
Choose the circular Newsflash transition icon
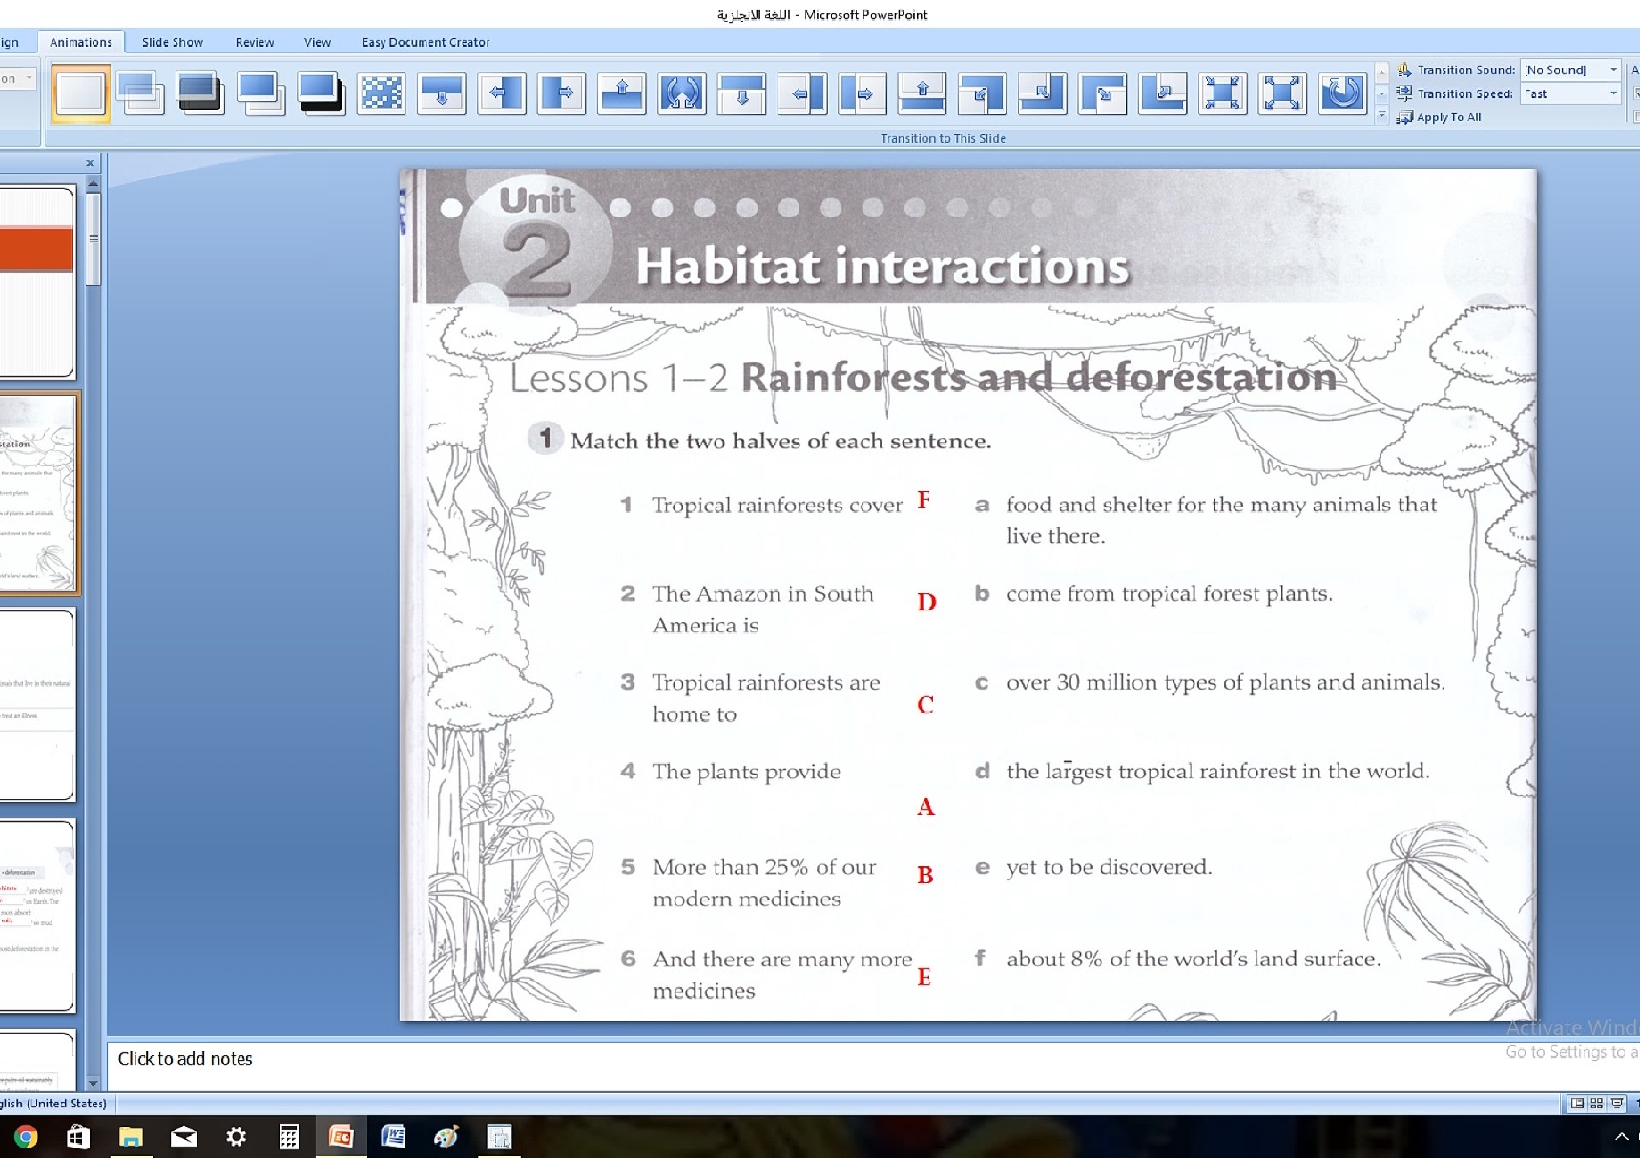(x=681, y=93)
